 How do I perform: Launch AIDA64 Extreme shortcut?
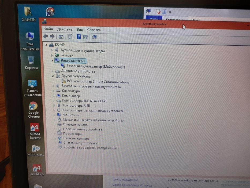(x=35, y=131)
